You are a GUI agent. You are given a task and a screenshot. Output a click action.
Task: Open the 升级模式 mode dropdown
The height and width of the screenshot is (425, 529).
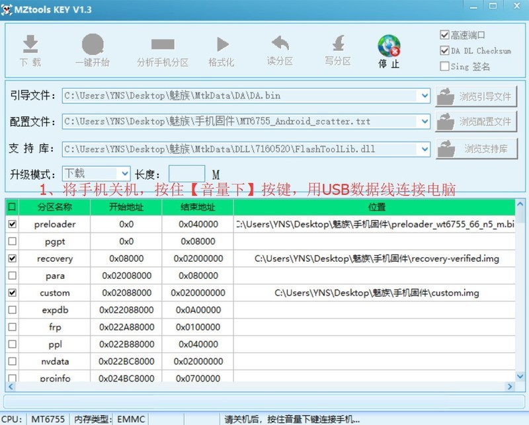tap(124, 174)
